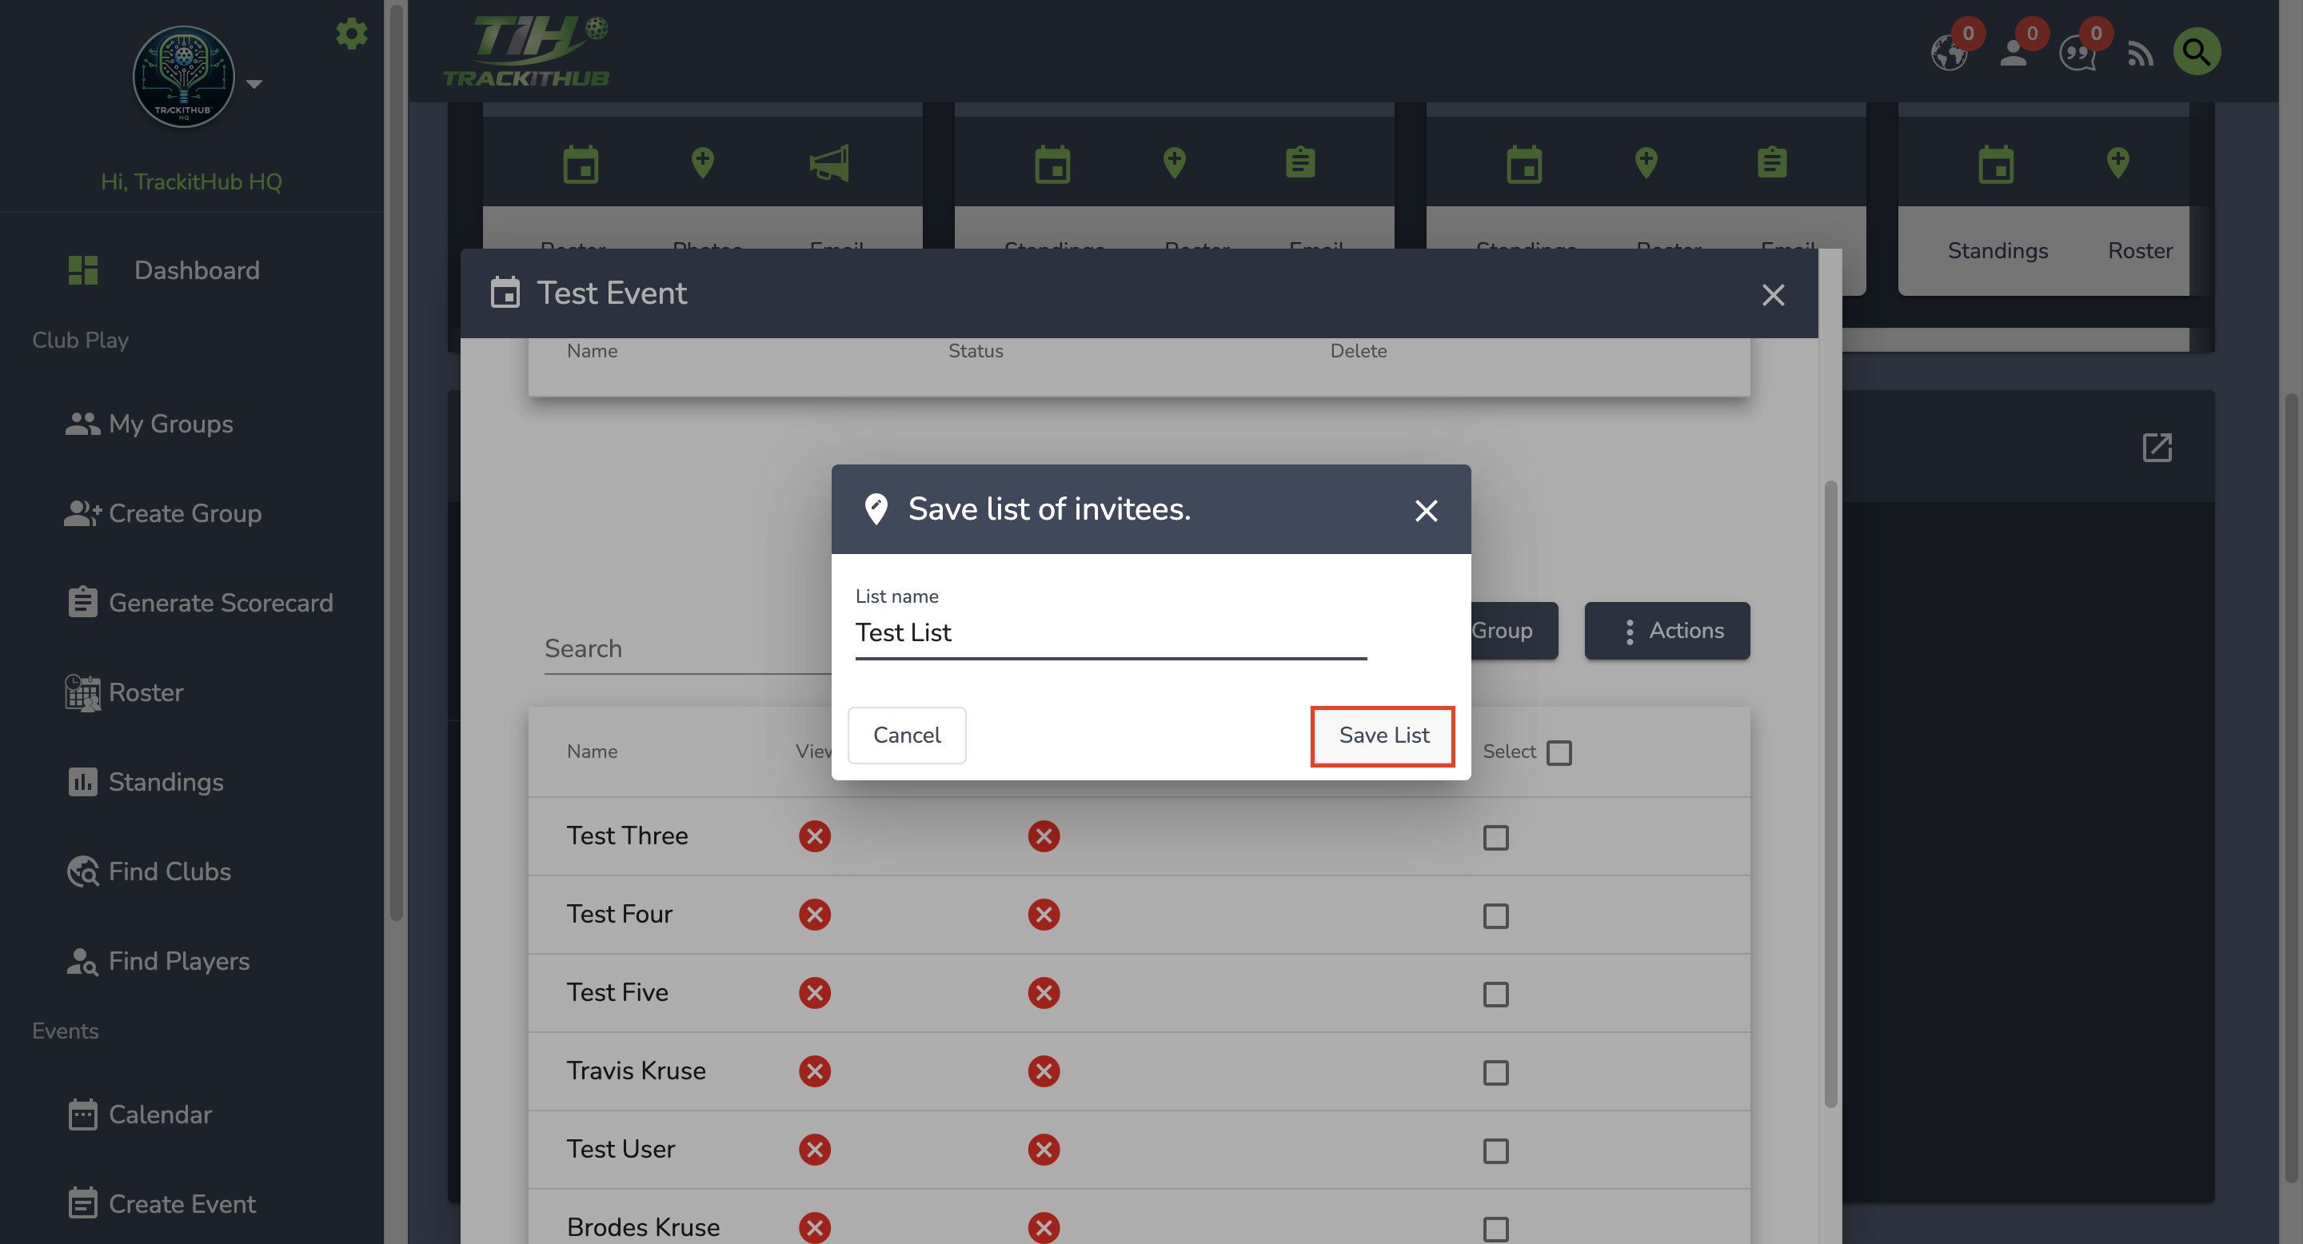Click the Group button behind dialog

coord(1514,631)
